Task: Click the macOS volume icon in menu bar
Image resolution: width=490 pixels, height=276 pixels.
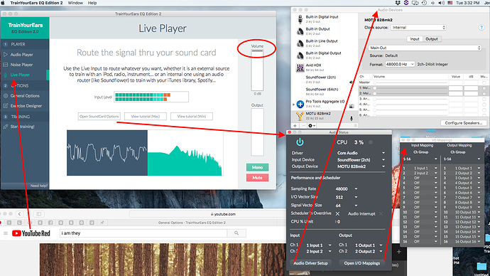Action: click(x=441, y=3)
